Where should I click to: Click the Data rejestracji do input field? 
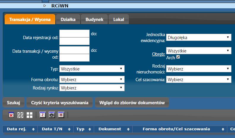(74, 41)
